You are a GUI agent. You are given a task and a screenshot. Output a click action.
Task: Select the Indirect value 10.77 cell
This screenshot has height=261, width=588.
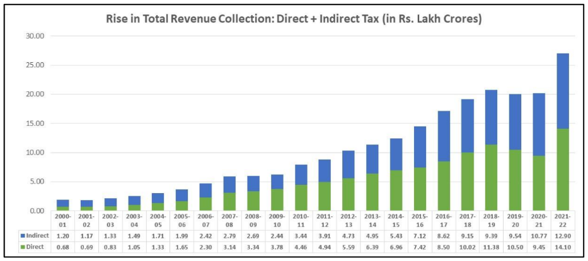pyautogui.click(x=539, y=236)
